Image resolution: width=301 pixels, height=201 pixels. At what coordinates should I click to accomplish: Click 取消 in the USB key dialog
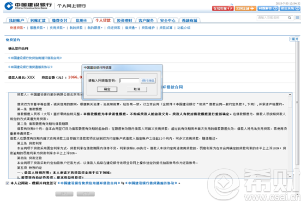(137, 89)
